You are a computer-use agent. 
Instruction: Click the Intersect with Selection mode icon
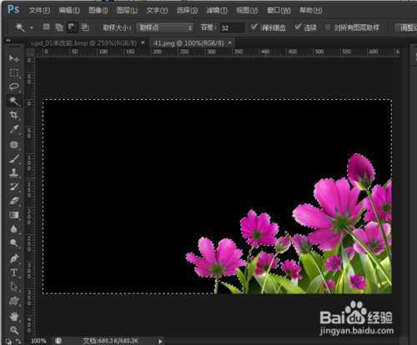[84, 27]
